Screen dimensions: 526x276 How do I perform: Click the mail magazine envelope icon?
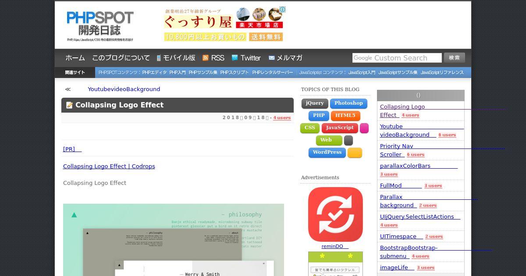click(271, 58)
